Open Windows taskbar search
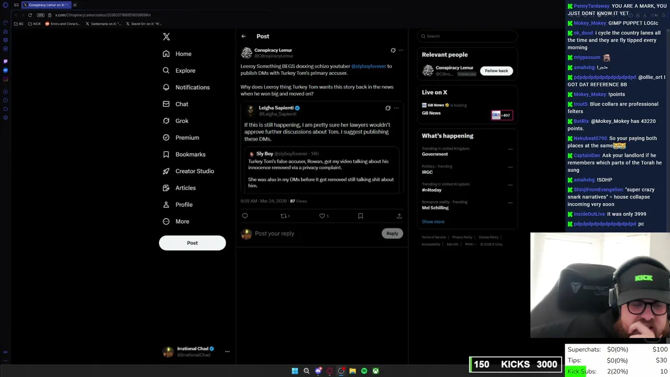 306,371
